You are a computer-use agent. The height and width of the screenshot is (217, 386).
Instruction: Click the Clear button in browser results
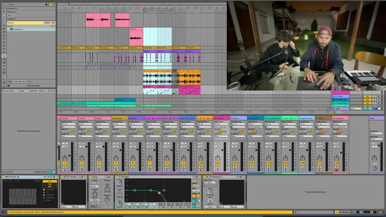(47, 23)
